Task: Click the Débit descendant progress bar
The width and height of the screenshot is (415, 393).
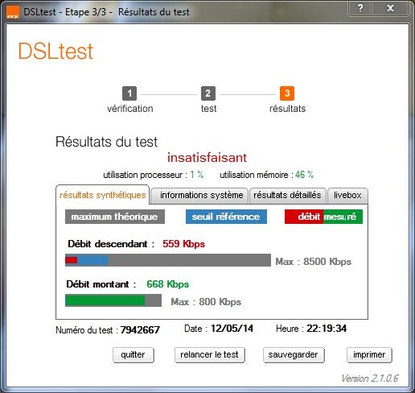Action: click(168, 260)
